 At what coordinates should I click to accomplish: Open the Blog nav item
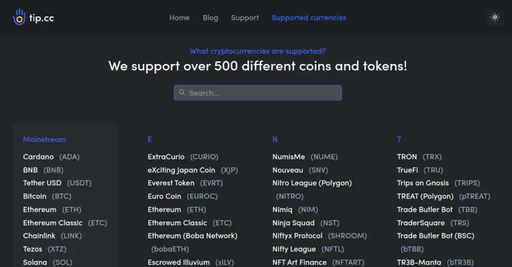(211, 18)
